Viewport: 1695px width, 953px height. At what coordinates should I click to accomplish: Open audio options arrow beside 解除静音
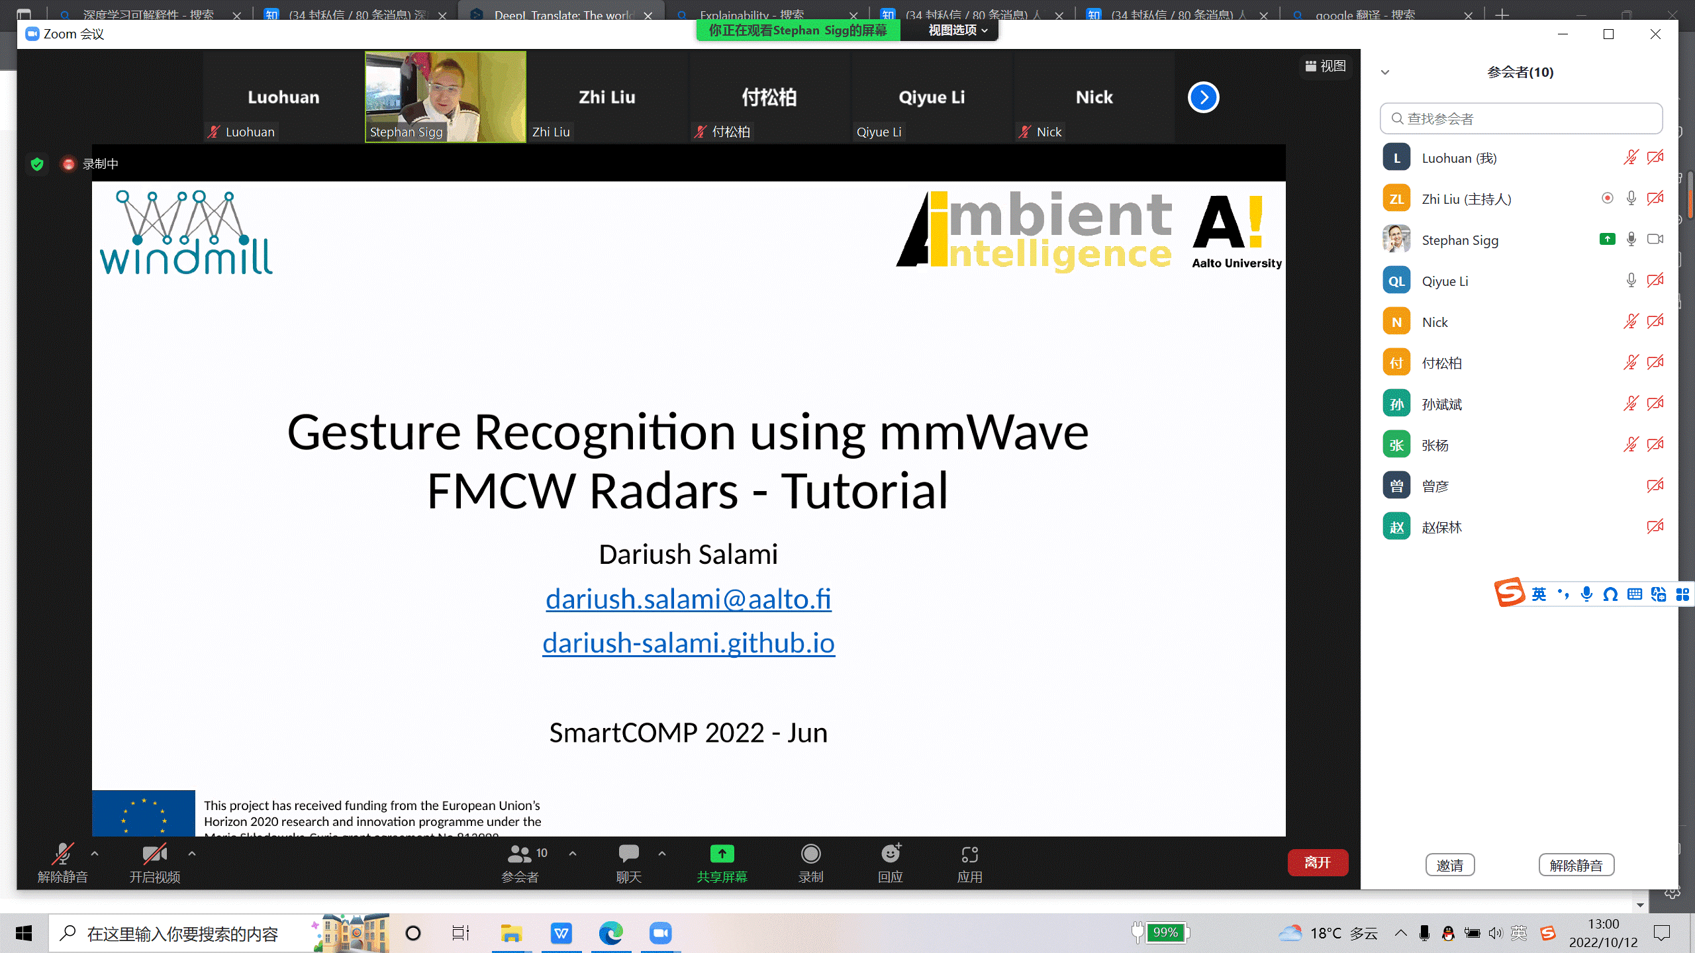click(x=95, y=854)
